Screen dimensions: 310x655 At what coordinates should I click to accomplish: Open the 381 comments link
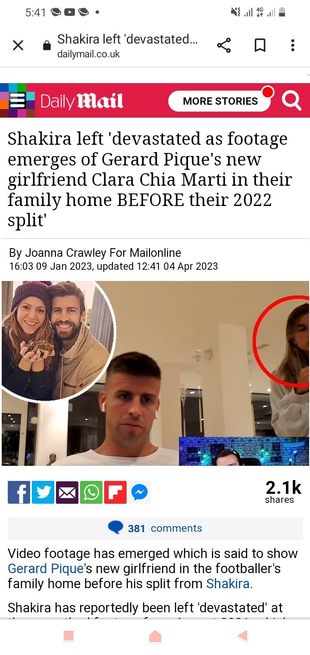click(x=155, y=528)
